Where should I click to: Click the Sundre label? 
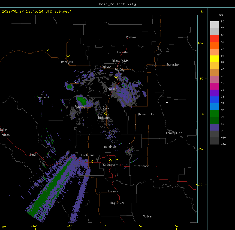click(x=80, y=107)
